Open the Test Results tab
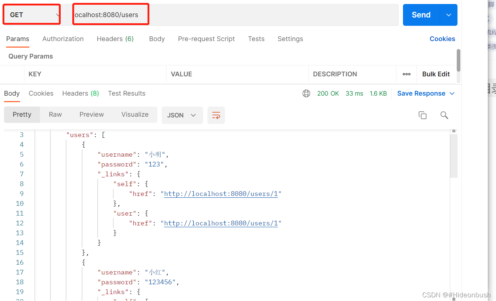Viewport: 496px width, 301px height. click(x=127, y=93)
